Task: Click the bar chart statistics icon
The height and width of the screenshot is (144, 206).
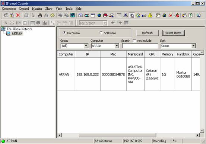Action: 45,23
